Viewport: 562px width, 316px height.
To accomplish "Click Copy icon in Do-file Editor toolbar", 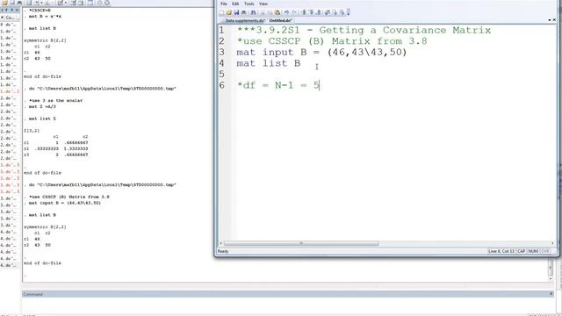I will [270, 12].
